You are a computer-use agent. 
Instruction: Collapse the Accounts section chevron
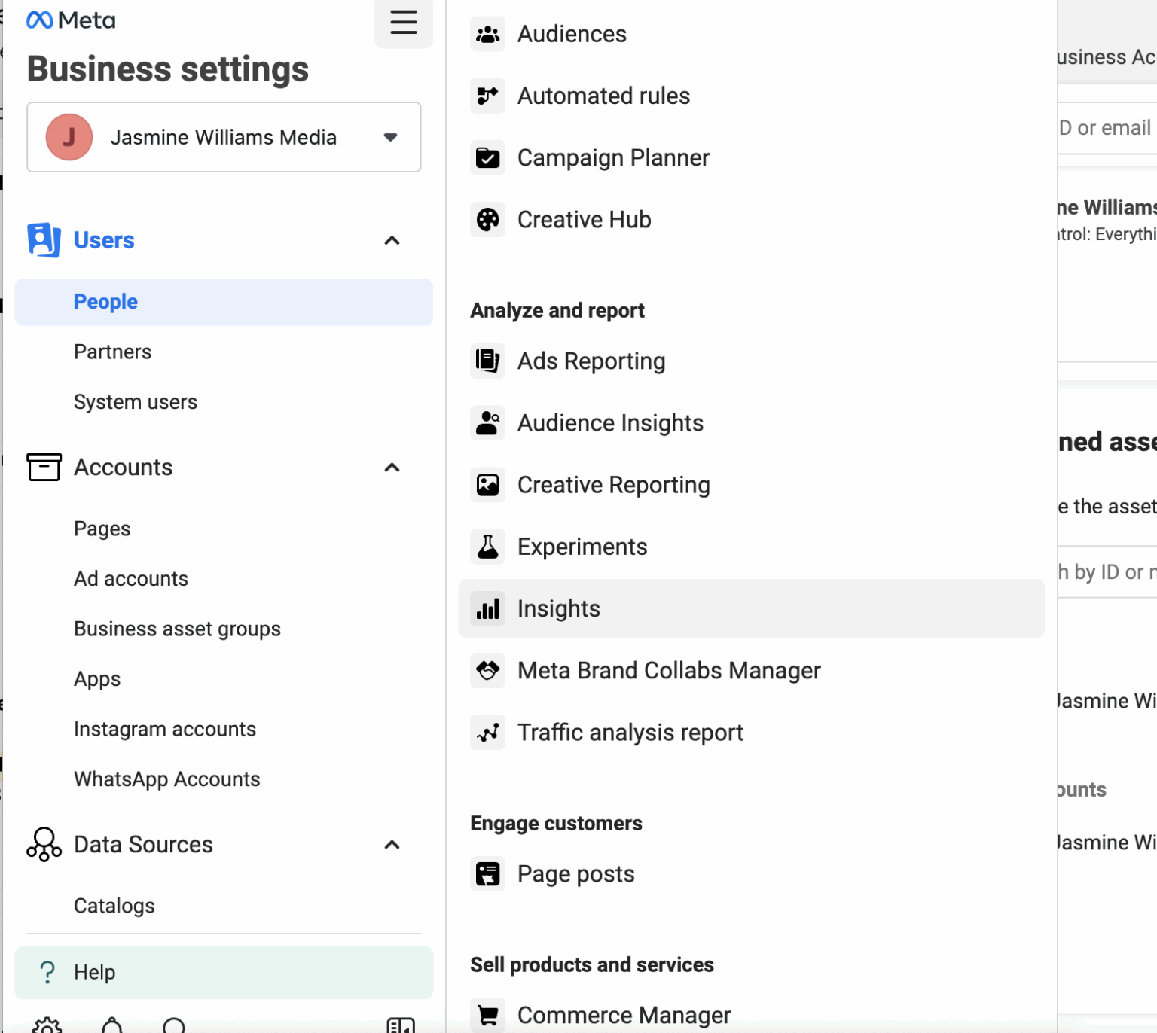point(392,467)
